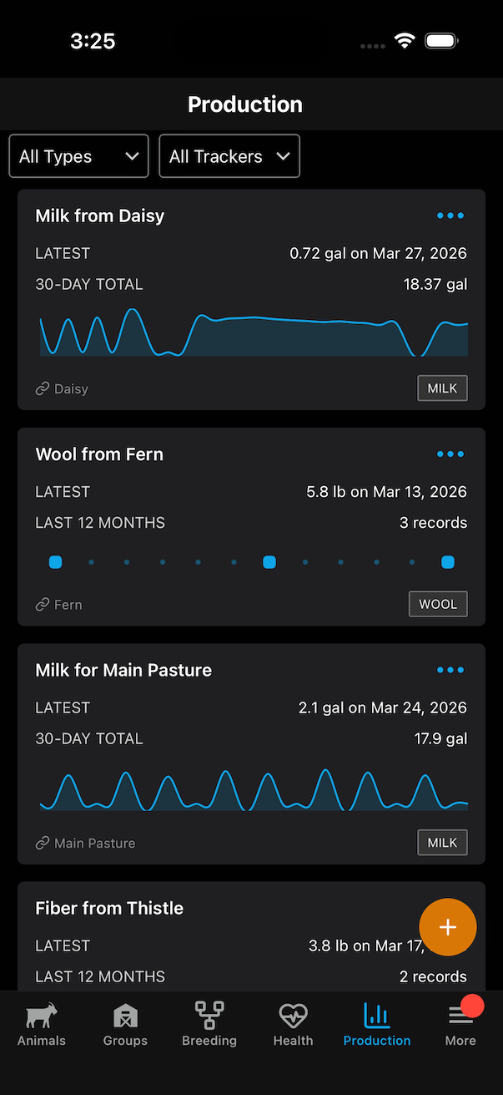
Task: Expand the All Types filter dropdown
Action: (78, 155)
